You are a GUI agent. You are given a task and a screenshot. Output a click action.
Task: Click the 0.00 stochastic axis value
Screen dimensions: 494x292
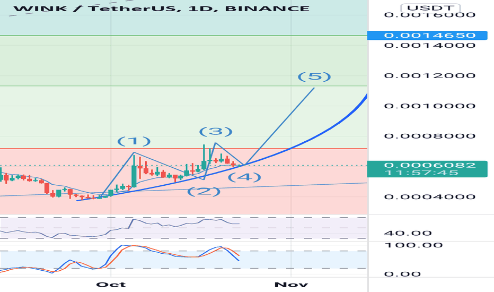tap(402, 274)
